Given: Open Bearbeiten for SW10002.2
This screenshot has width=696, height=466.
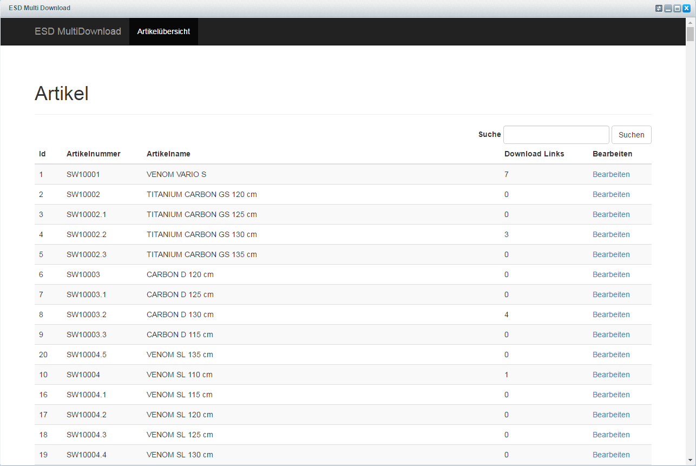Looking at the screenshot, I should coord(611,234).
